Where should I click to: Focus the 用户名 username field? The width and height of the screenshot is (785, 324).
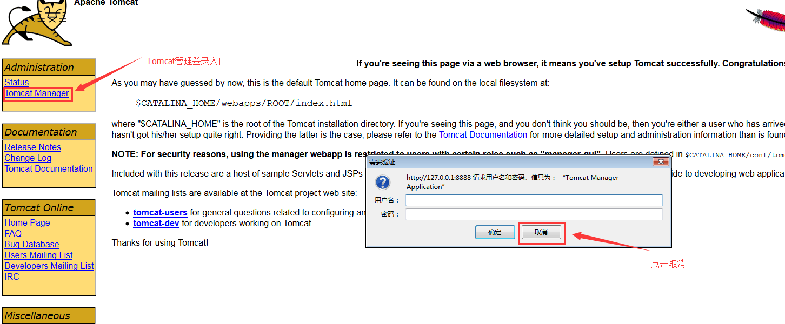[534, 200]
